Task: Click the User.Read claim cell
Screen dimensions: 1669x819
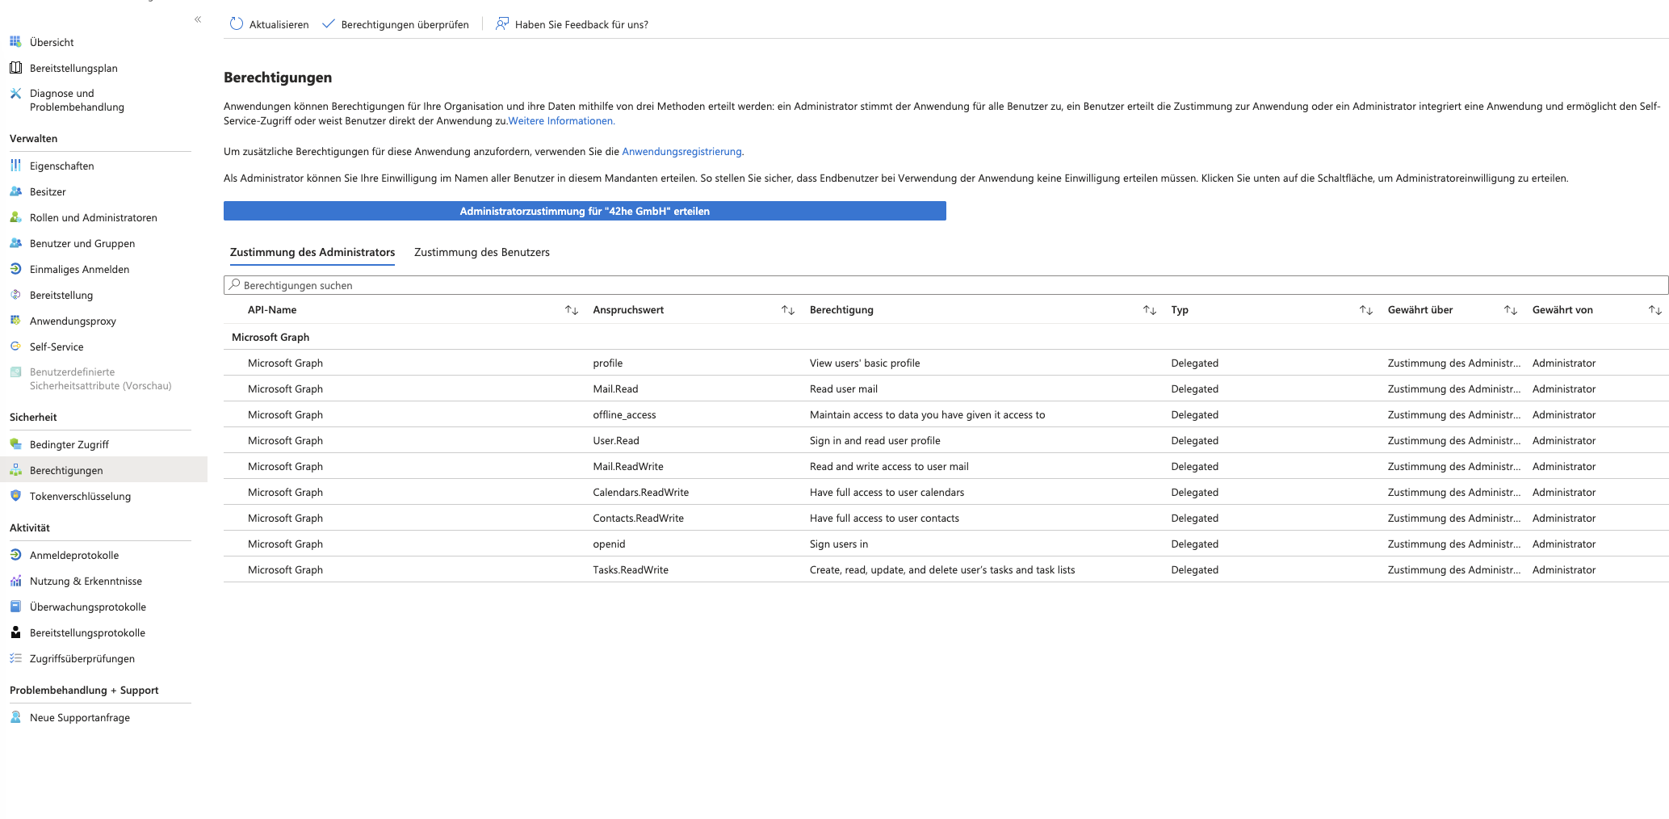Action: point(616,440)
